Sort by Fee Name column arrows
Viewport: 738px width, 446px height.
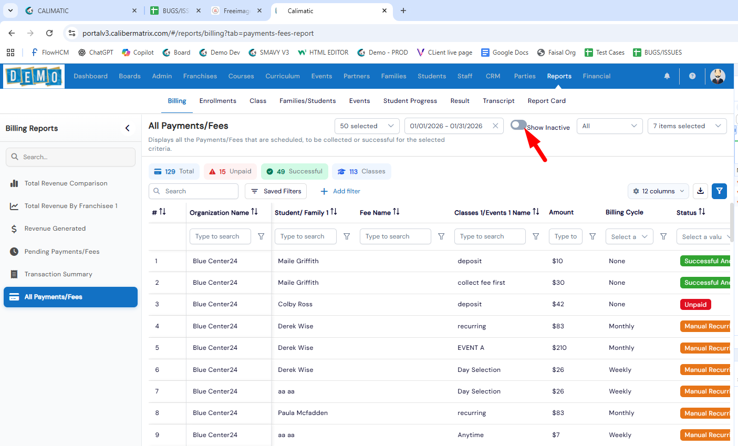pyautogui.click(x=396, y=212)
